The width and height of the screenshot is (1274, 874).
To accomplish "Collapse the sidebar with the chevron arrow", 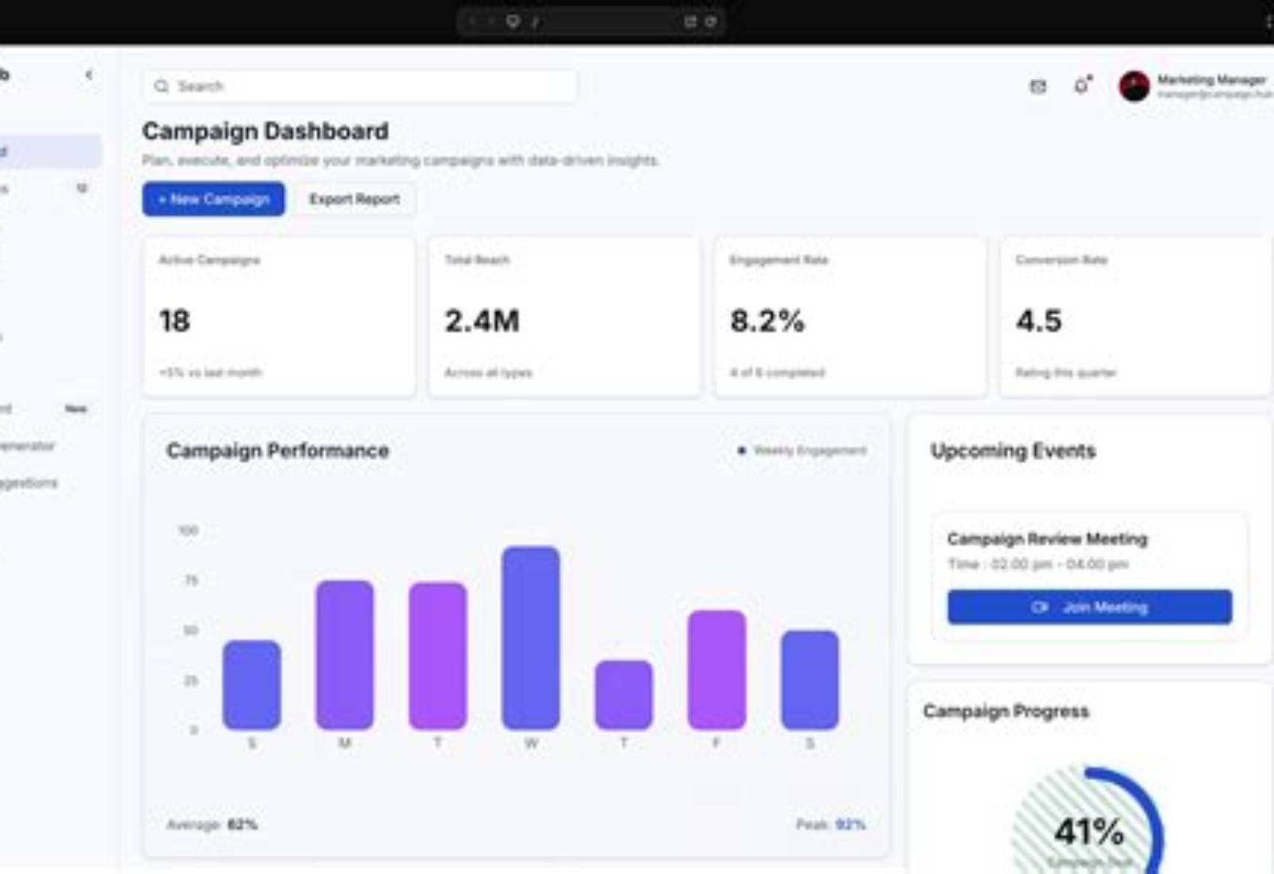I will point(88,74).
